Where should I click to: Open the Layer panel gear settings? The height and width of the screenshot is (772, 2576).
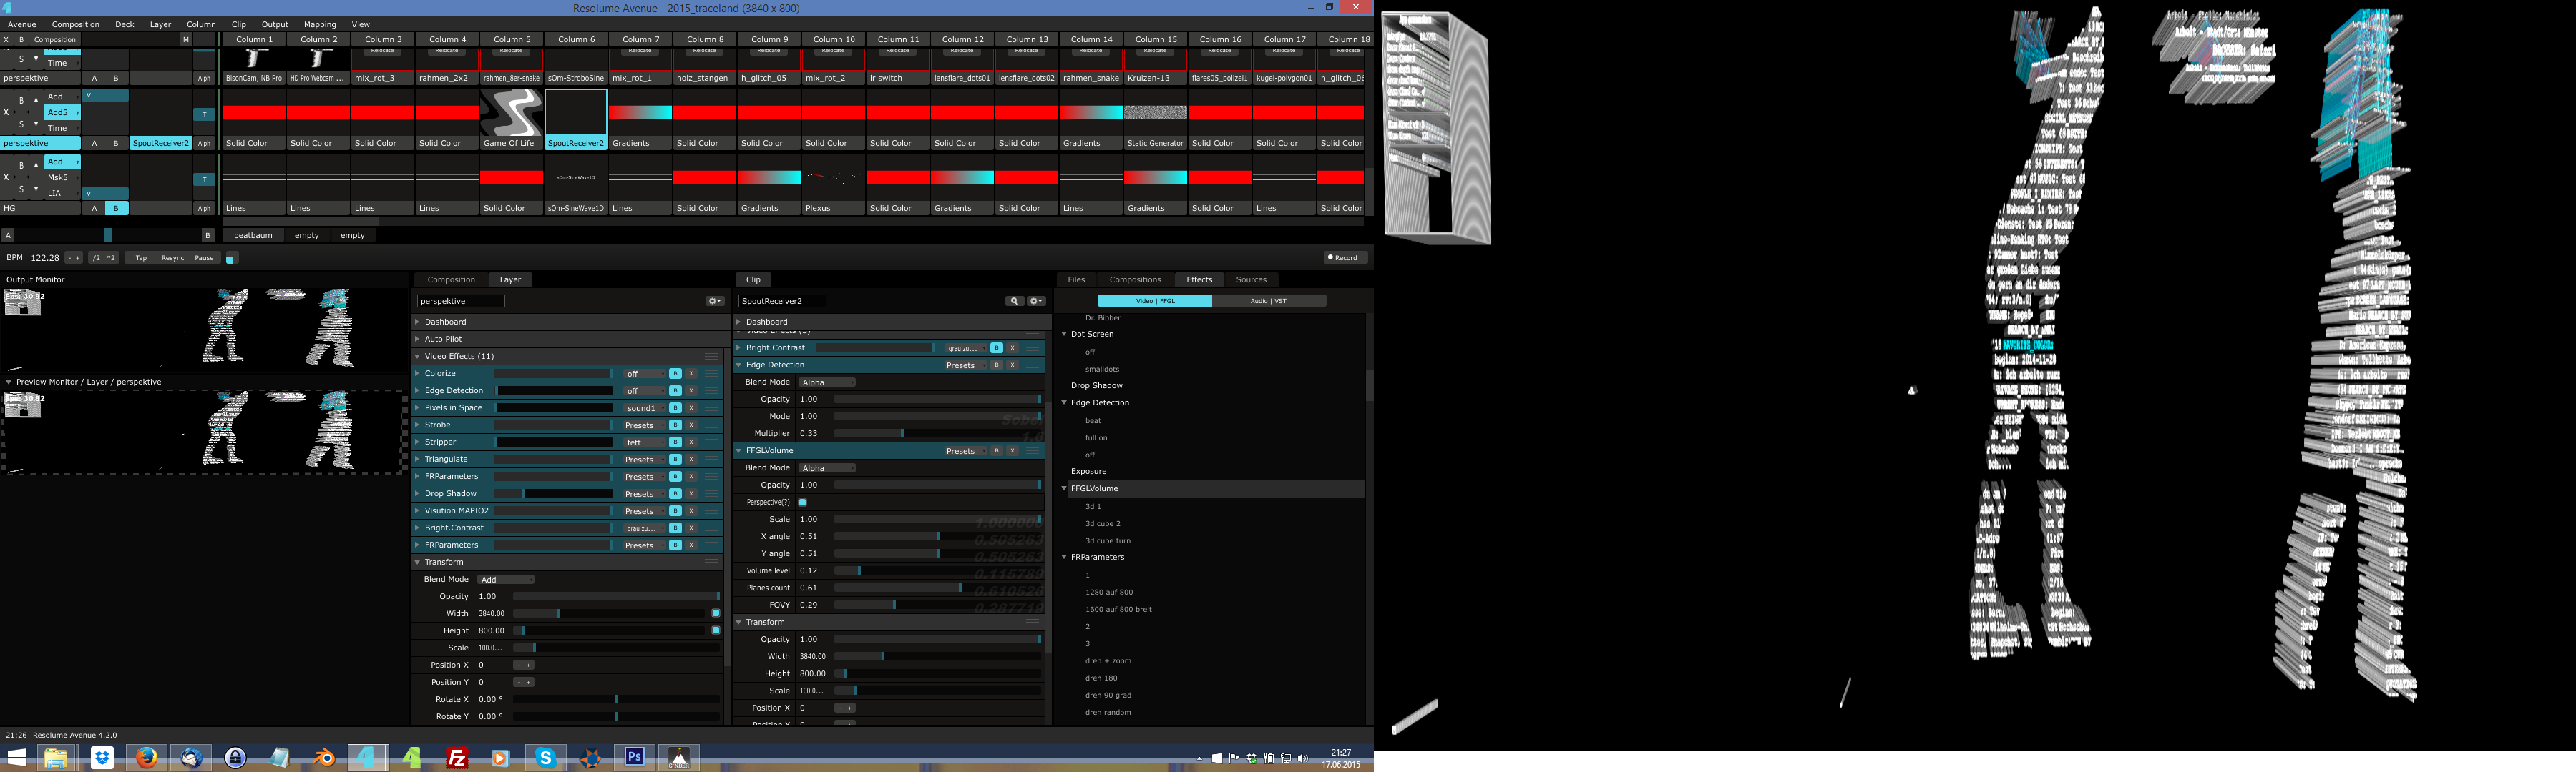click(x=714, y=301)
